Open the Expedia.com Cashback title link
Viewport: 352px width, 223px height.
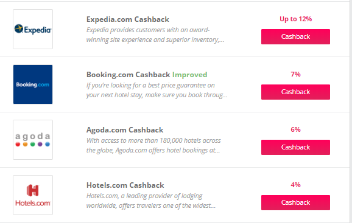coord(128,19)
